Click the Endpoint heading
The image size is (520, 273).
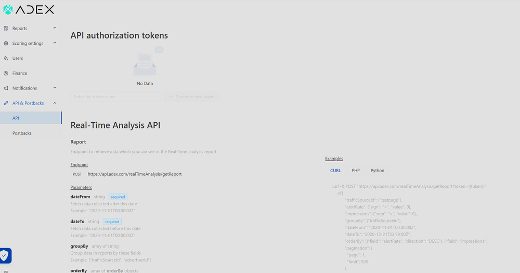click(79, 165)
